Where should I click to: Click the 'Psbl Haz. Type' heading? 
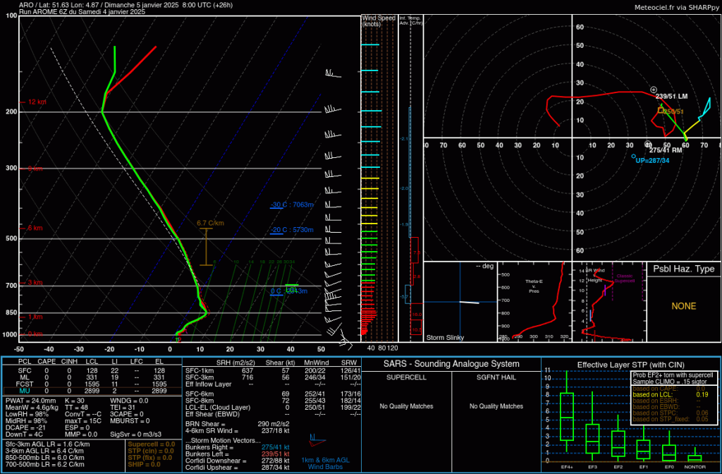684,269
